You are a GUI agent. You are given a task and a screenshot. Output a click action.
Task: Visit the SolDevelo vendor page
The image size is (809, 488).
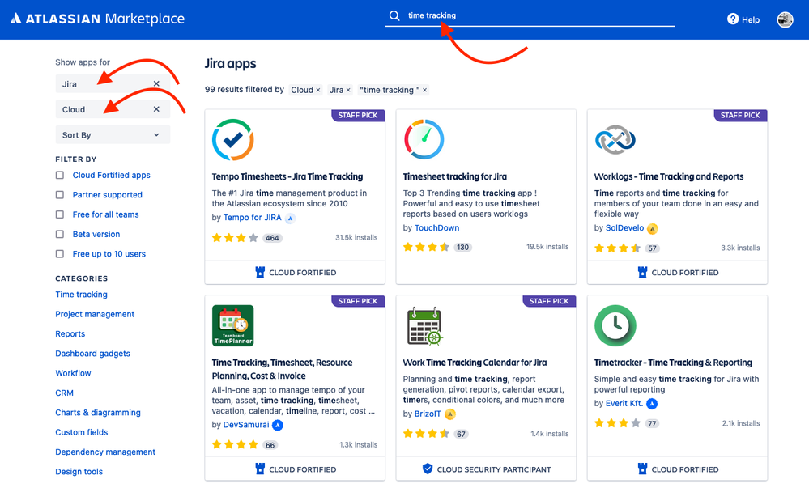(624, 228)
